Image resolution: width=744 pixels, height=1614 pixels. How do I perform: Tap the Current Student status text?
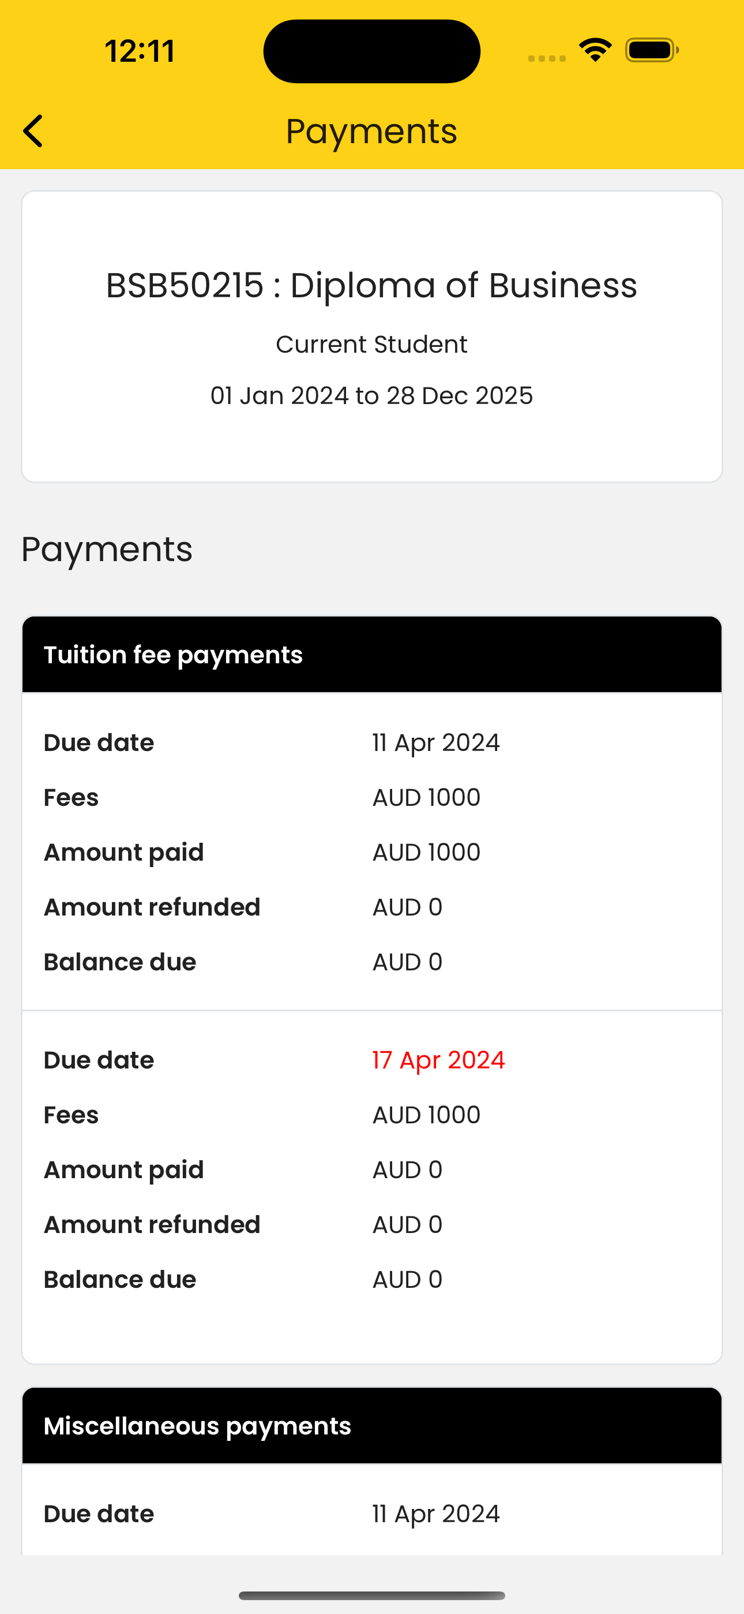click(372, 344)
